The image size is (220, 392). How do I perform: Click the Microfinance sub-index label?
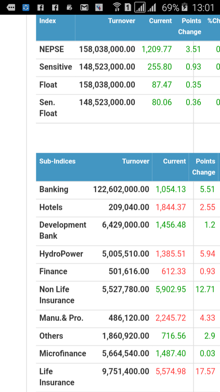coord(63,354)
